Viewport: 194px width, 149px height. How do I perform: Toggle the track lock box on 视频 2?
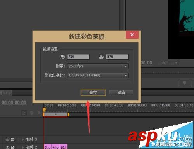pos(19,147)
